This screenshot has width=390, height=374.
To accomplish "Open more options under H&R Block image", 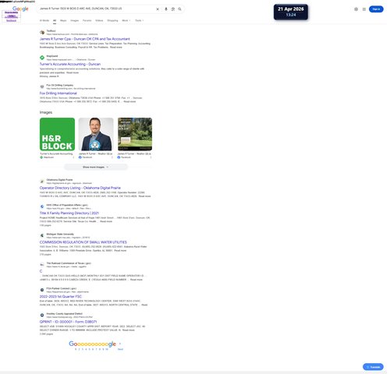I will [x=73, y=157].
